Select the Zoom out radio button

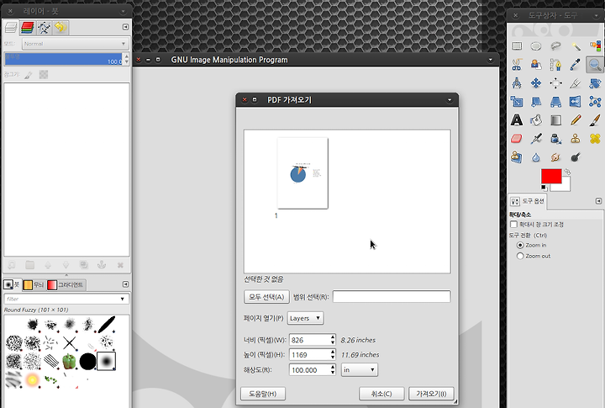[x=520, y=256]
